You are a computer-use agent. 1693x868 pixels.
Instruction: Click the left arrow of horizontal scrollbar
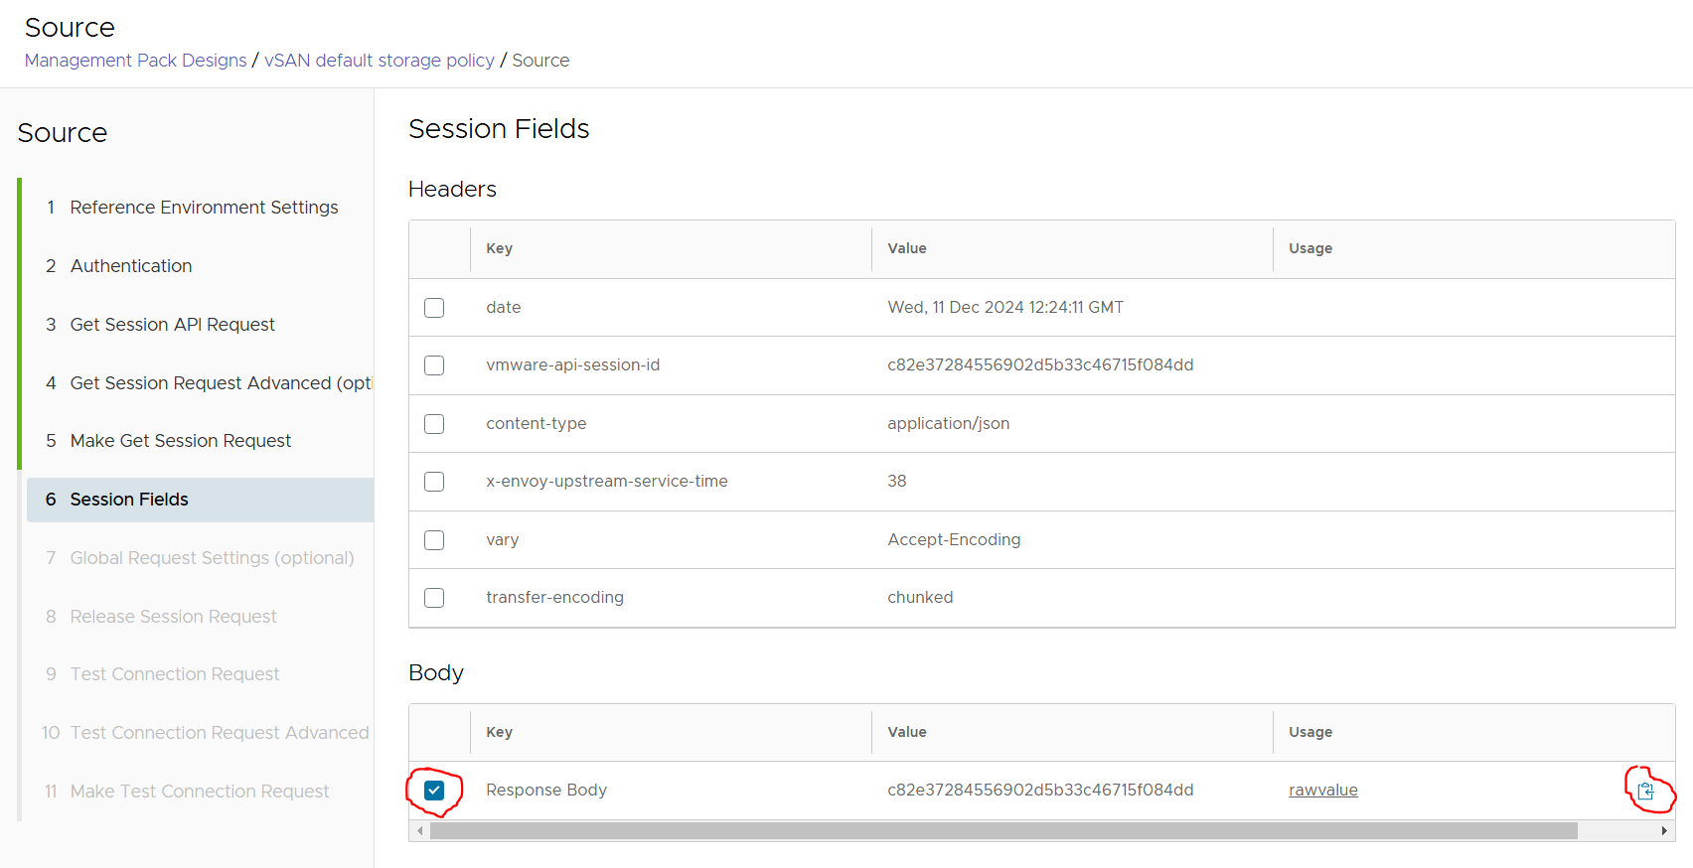pos(420,831)
